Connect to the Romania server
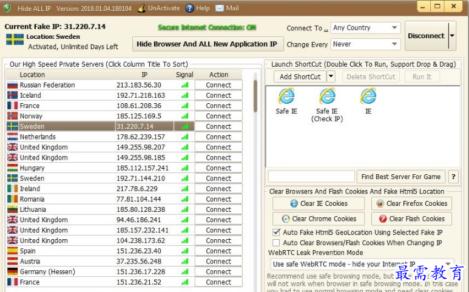Screen dimensions: 469x292 [x=218, y=199]
